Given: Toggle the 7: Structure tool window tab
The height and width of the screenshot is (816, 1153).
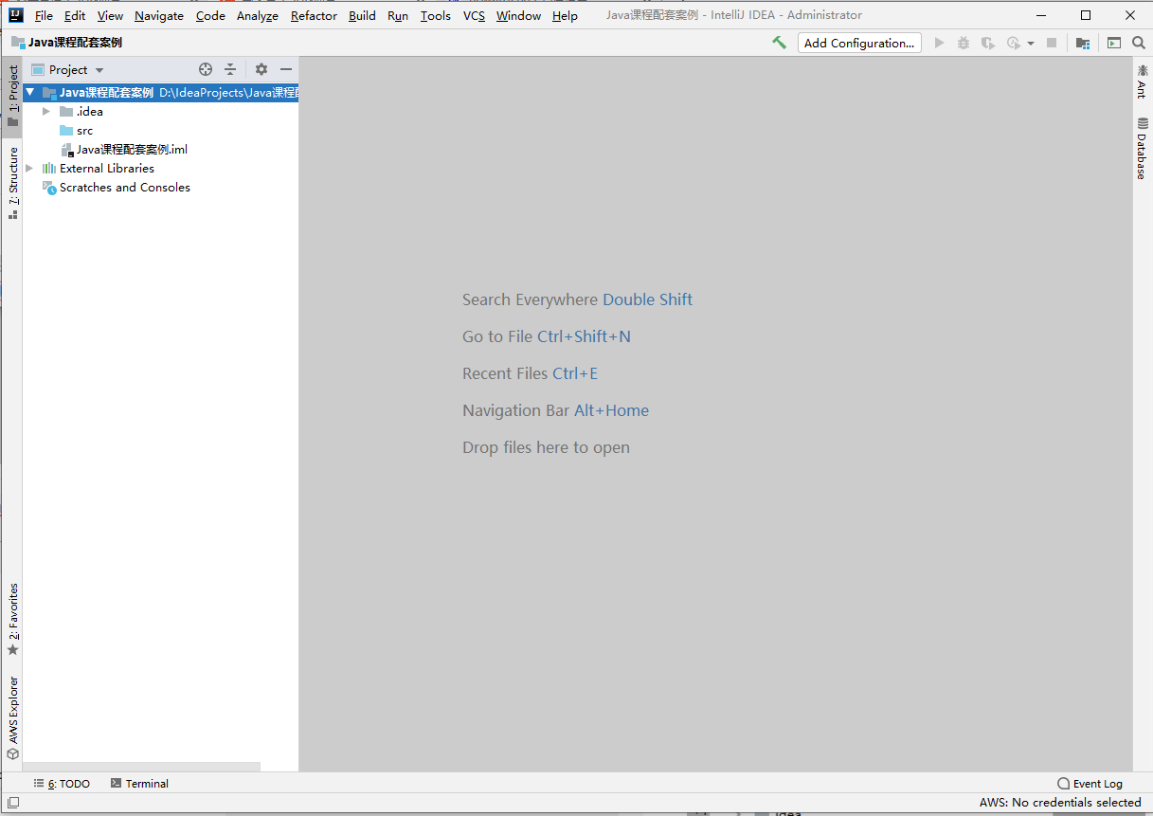Looking at the screenshot, I should tap(12, 183).
